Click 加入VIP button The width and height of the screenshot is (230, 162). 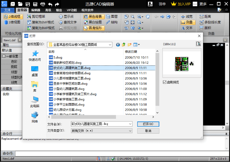pyautogui.click(x=181, y=4)
